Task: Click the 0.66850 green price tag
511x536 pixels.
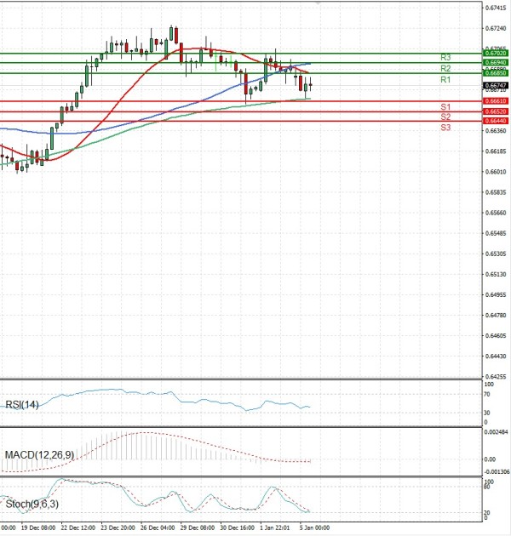Action: [x=495, y=73]
